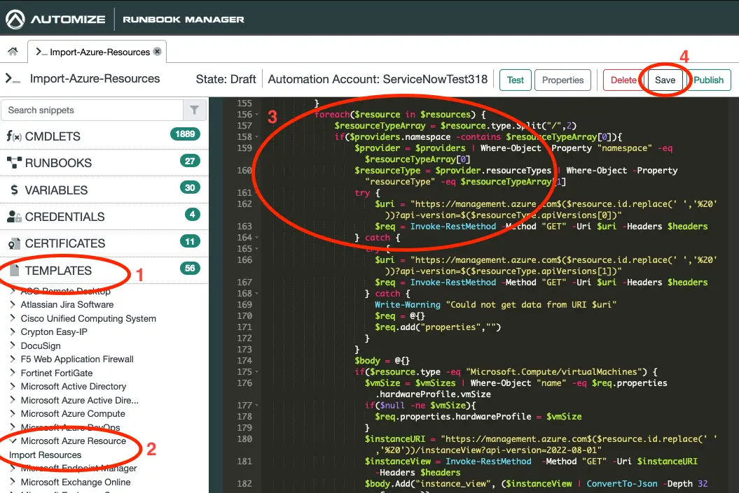This screenshot has width=739, height=493.
Task: Fold the code at line 156
Action: click(258, 115)
